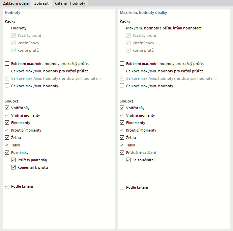The width and height of the screenshot is (233, 231).
Task: Uncheck Tlaky in the Hodnoty panel
Action: 7,145
